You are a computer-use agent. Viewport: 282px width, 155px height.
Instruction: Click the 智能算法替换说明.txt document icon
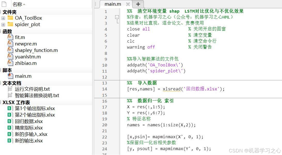click(10, 96)
